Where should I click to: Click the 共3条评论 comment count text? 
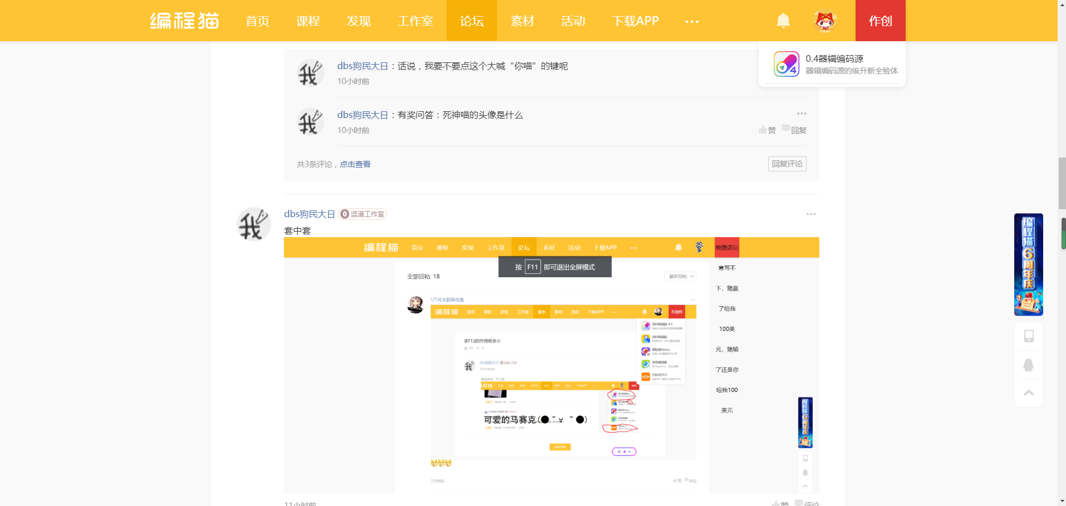point(315,164)
